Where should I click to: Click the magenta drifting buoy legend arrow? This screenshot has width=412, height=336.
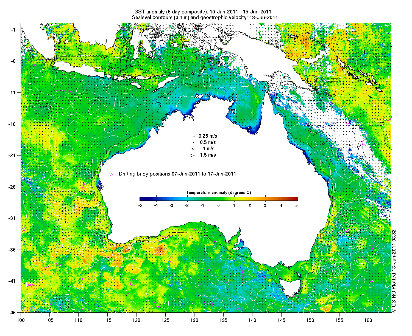[112, 174]
